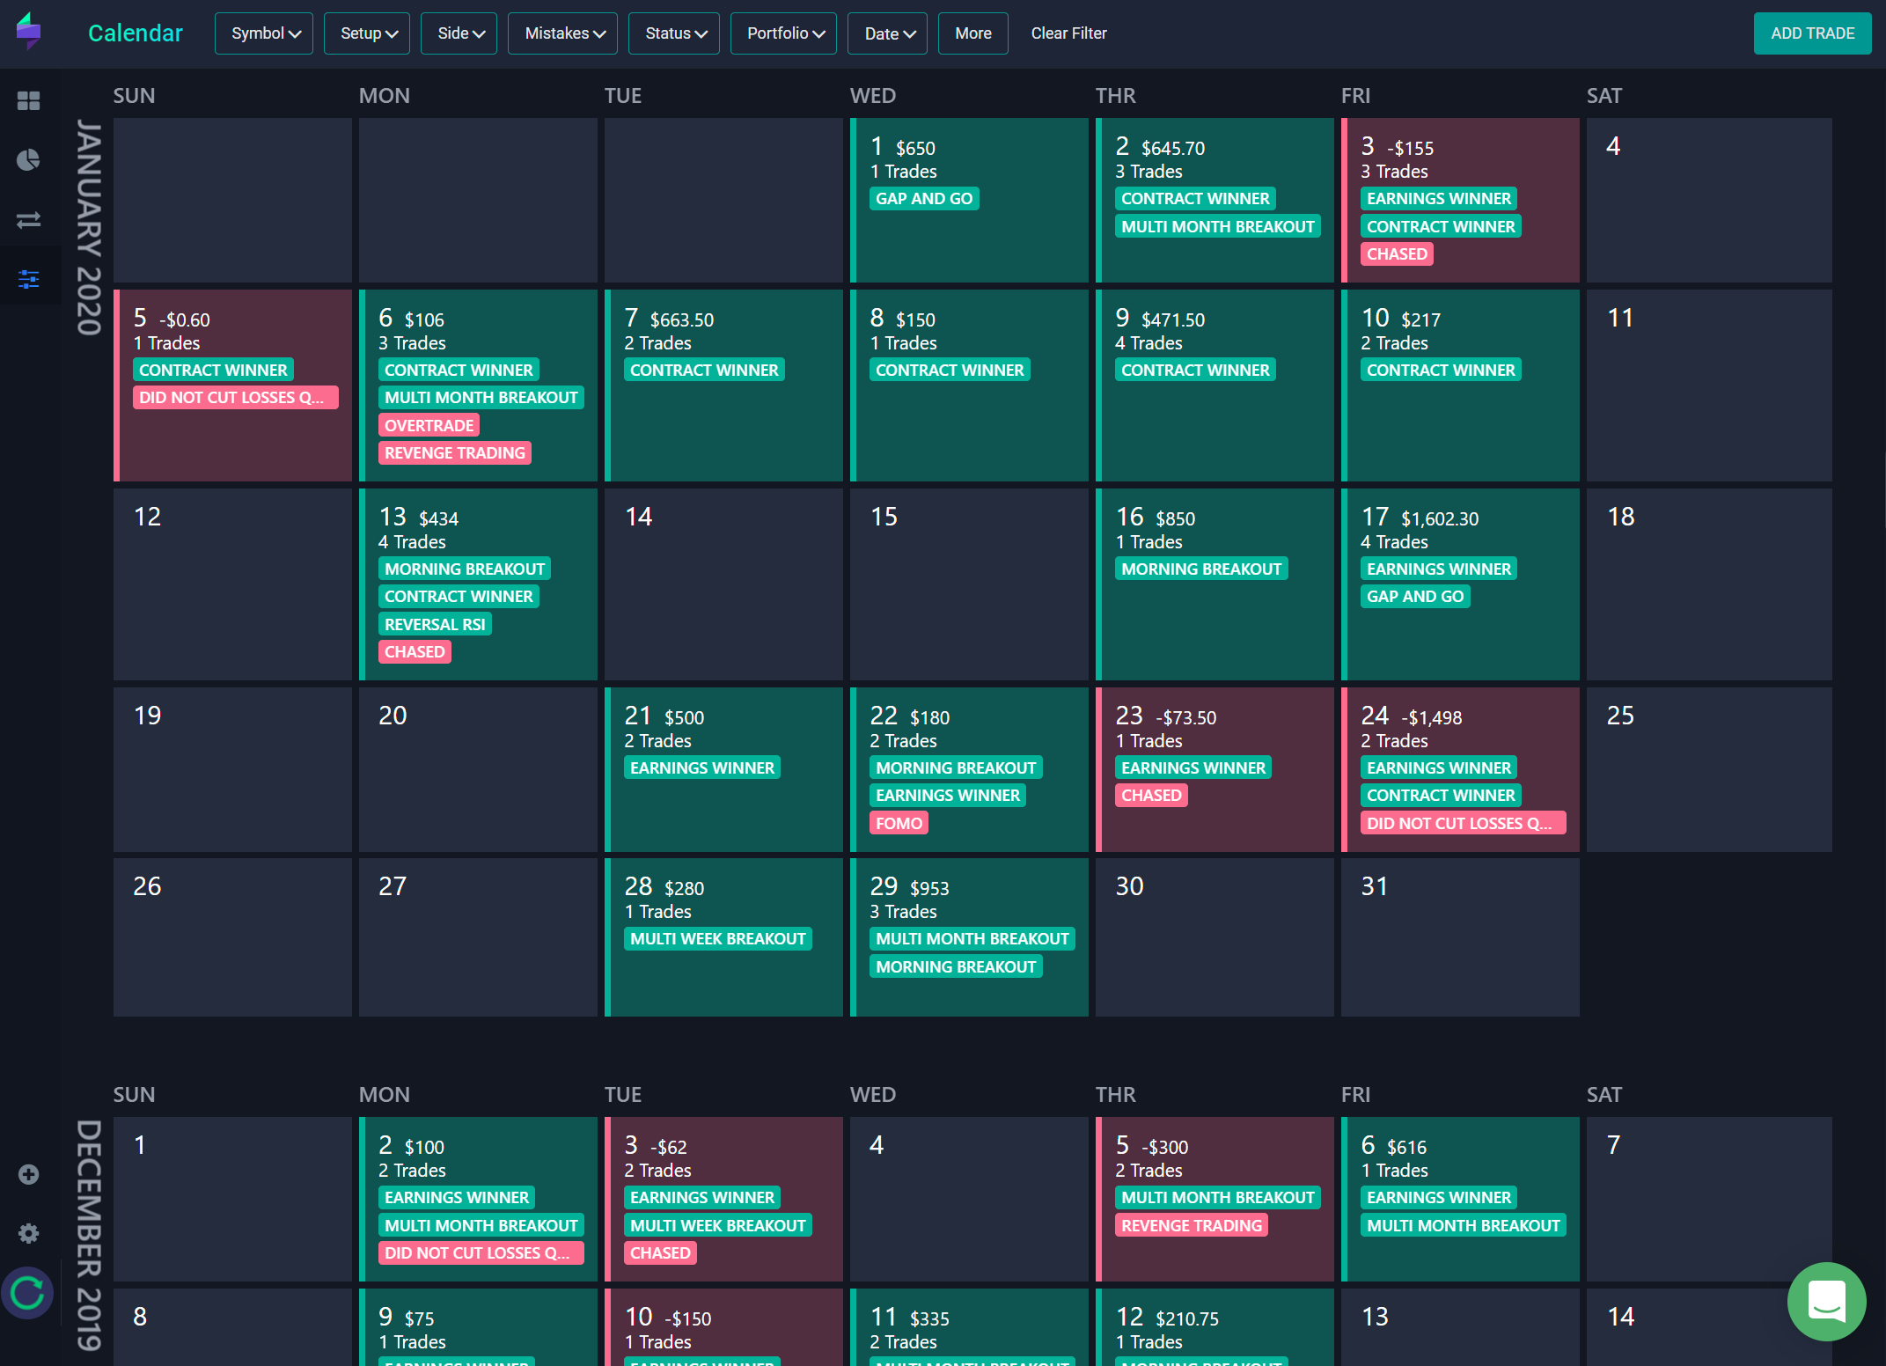Screen dimensions: 1886x1366
Task: Click the Clear Filter link
Action: 1068,33
